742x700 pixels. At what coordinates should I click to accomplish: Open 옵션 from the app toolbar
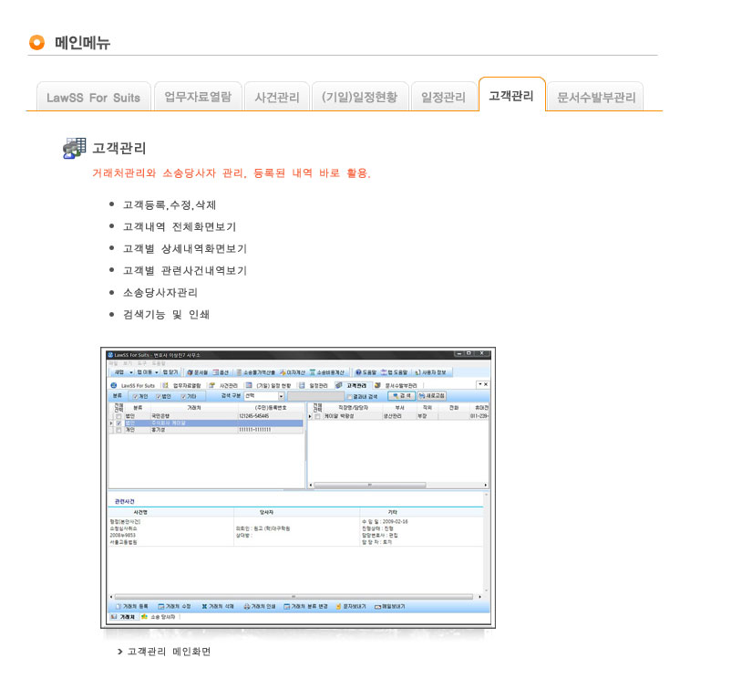point(221,372)
